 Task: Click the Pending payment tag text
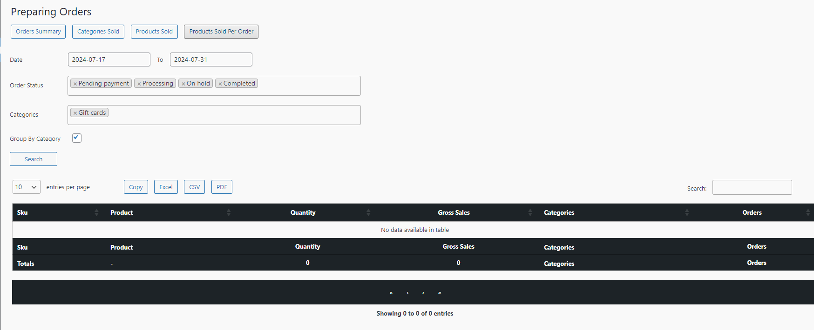pos(104,84)
